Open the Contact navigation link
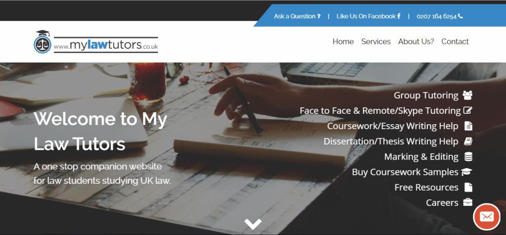This screenshot has width=506, height=235. [x=455, y=41]
